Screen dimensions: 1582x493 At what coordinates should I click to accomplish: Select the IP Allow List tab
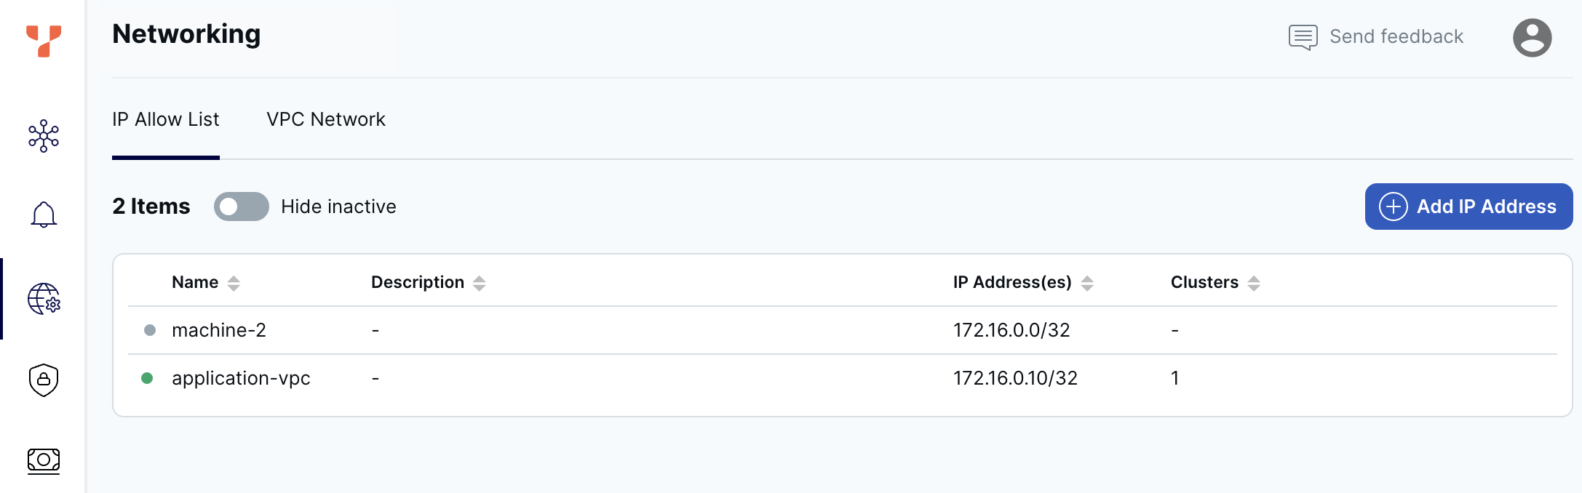coord(165,119)
